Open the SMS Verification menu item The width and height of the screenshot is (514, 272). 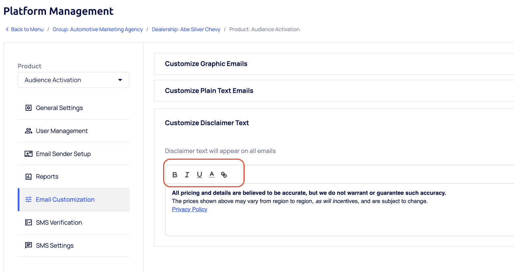[59, 222]
